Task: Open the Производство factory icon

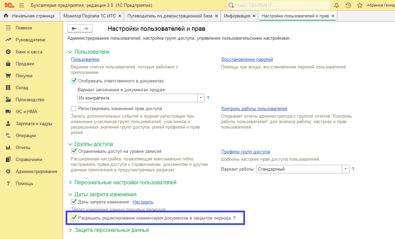Action: tap(8, 100)
